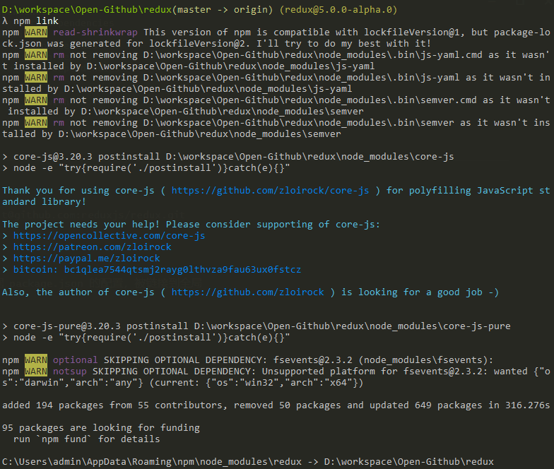Click the prompt path 'D:\workspace\Open-Github\redux'
The image size is (554, 469).
coord(87,10)
